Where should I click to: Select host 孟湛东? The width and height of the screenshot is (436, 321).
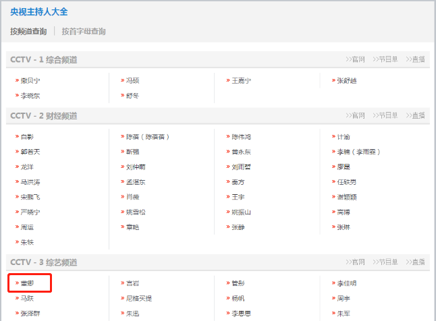136,182
